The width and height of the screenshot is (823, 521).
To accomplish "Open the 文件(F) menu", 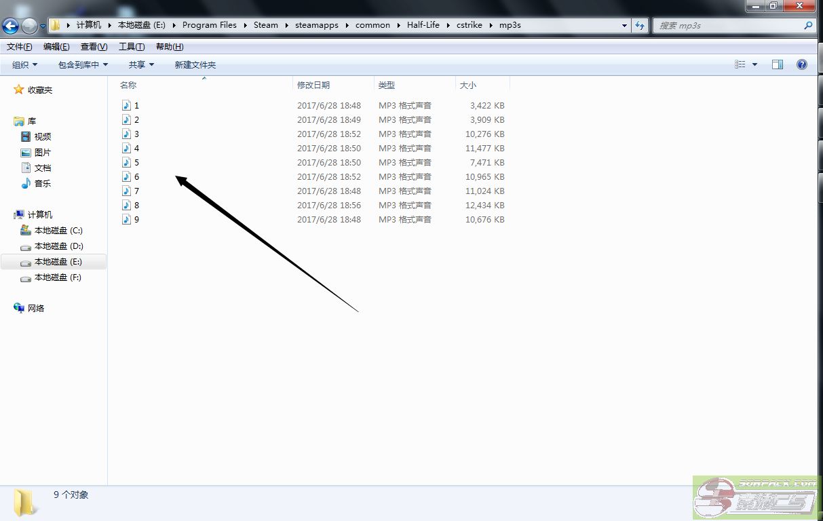I will click(20, 47).
